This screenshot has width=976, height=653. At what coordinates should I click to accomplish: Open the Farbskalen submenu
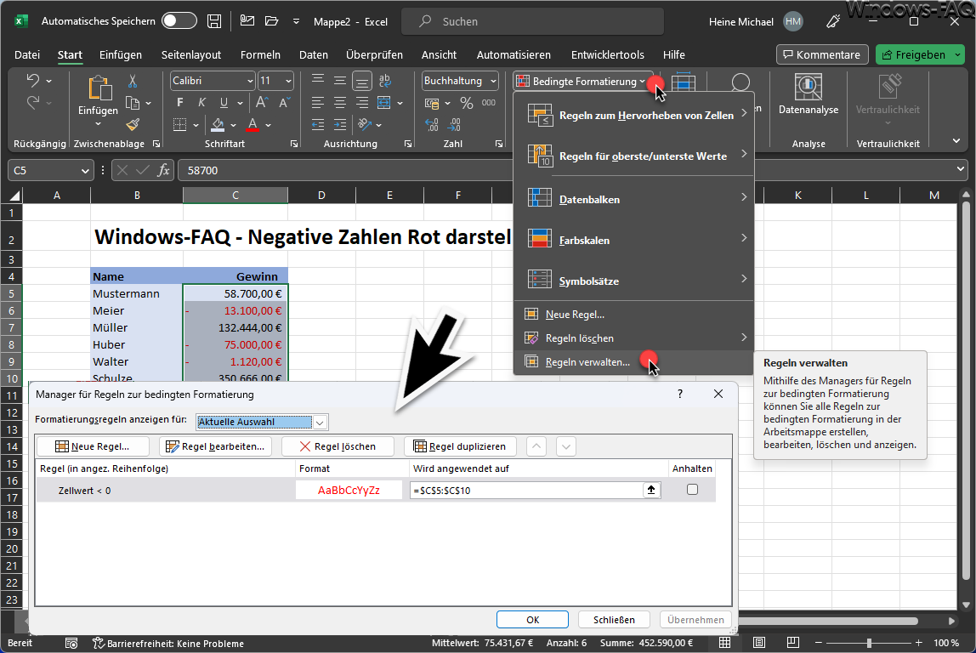point(633,240)
